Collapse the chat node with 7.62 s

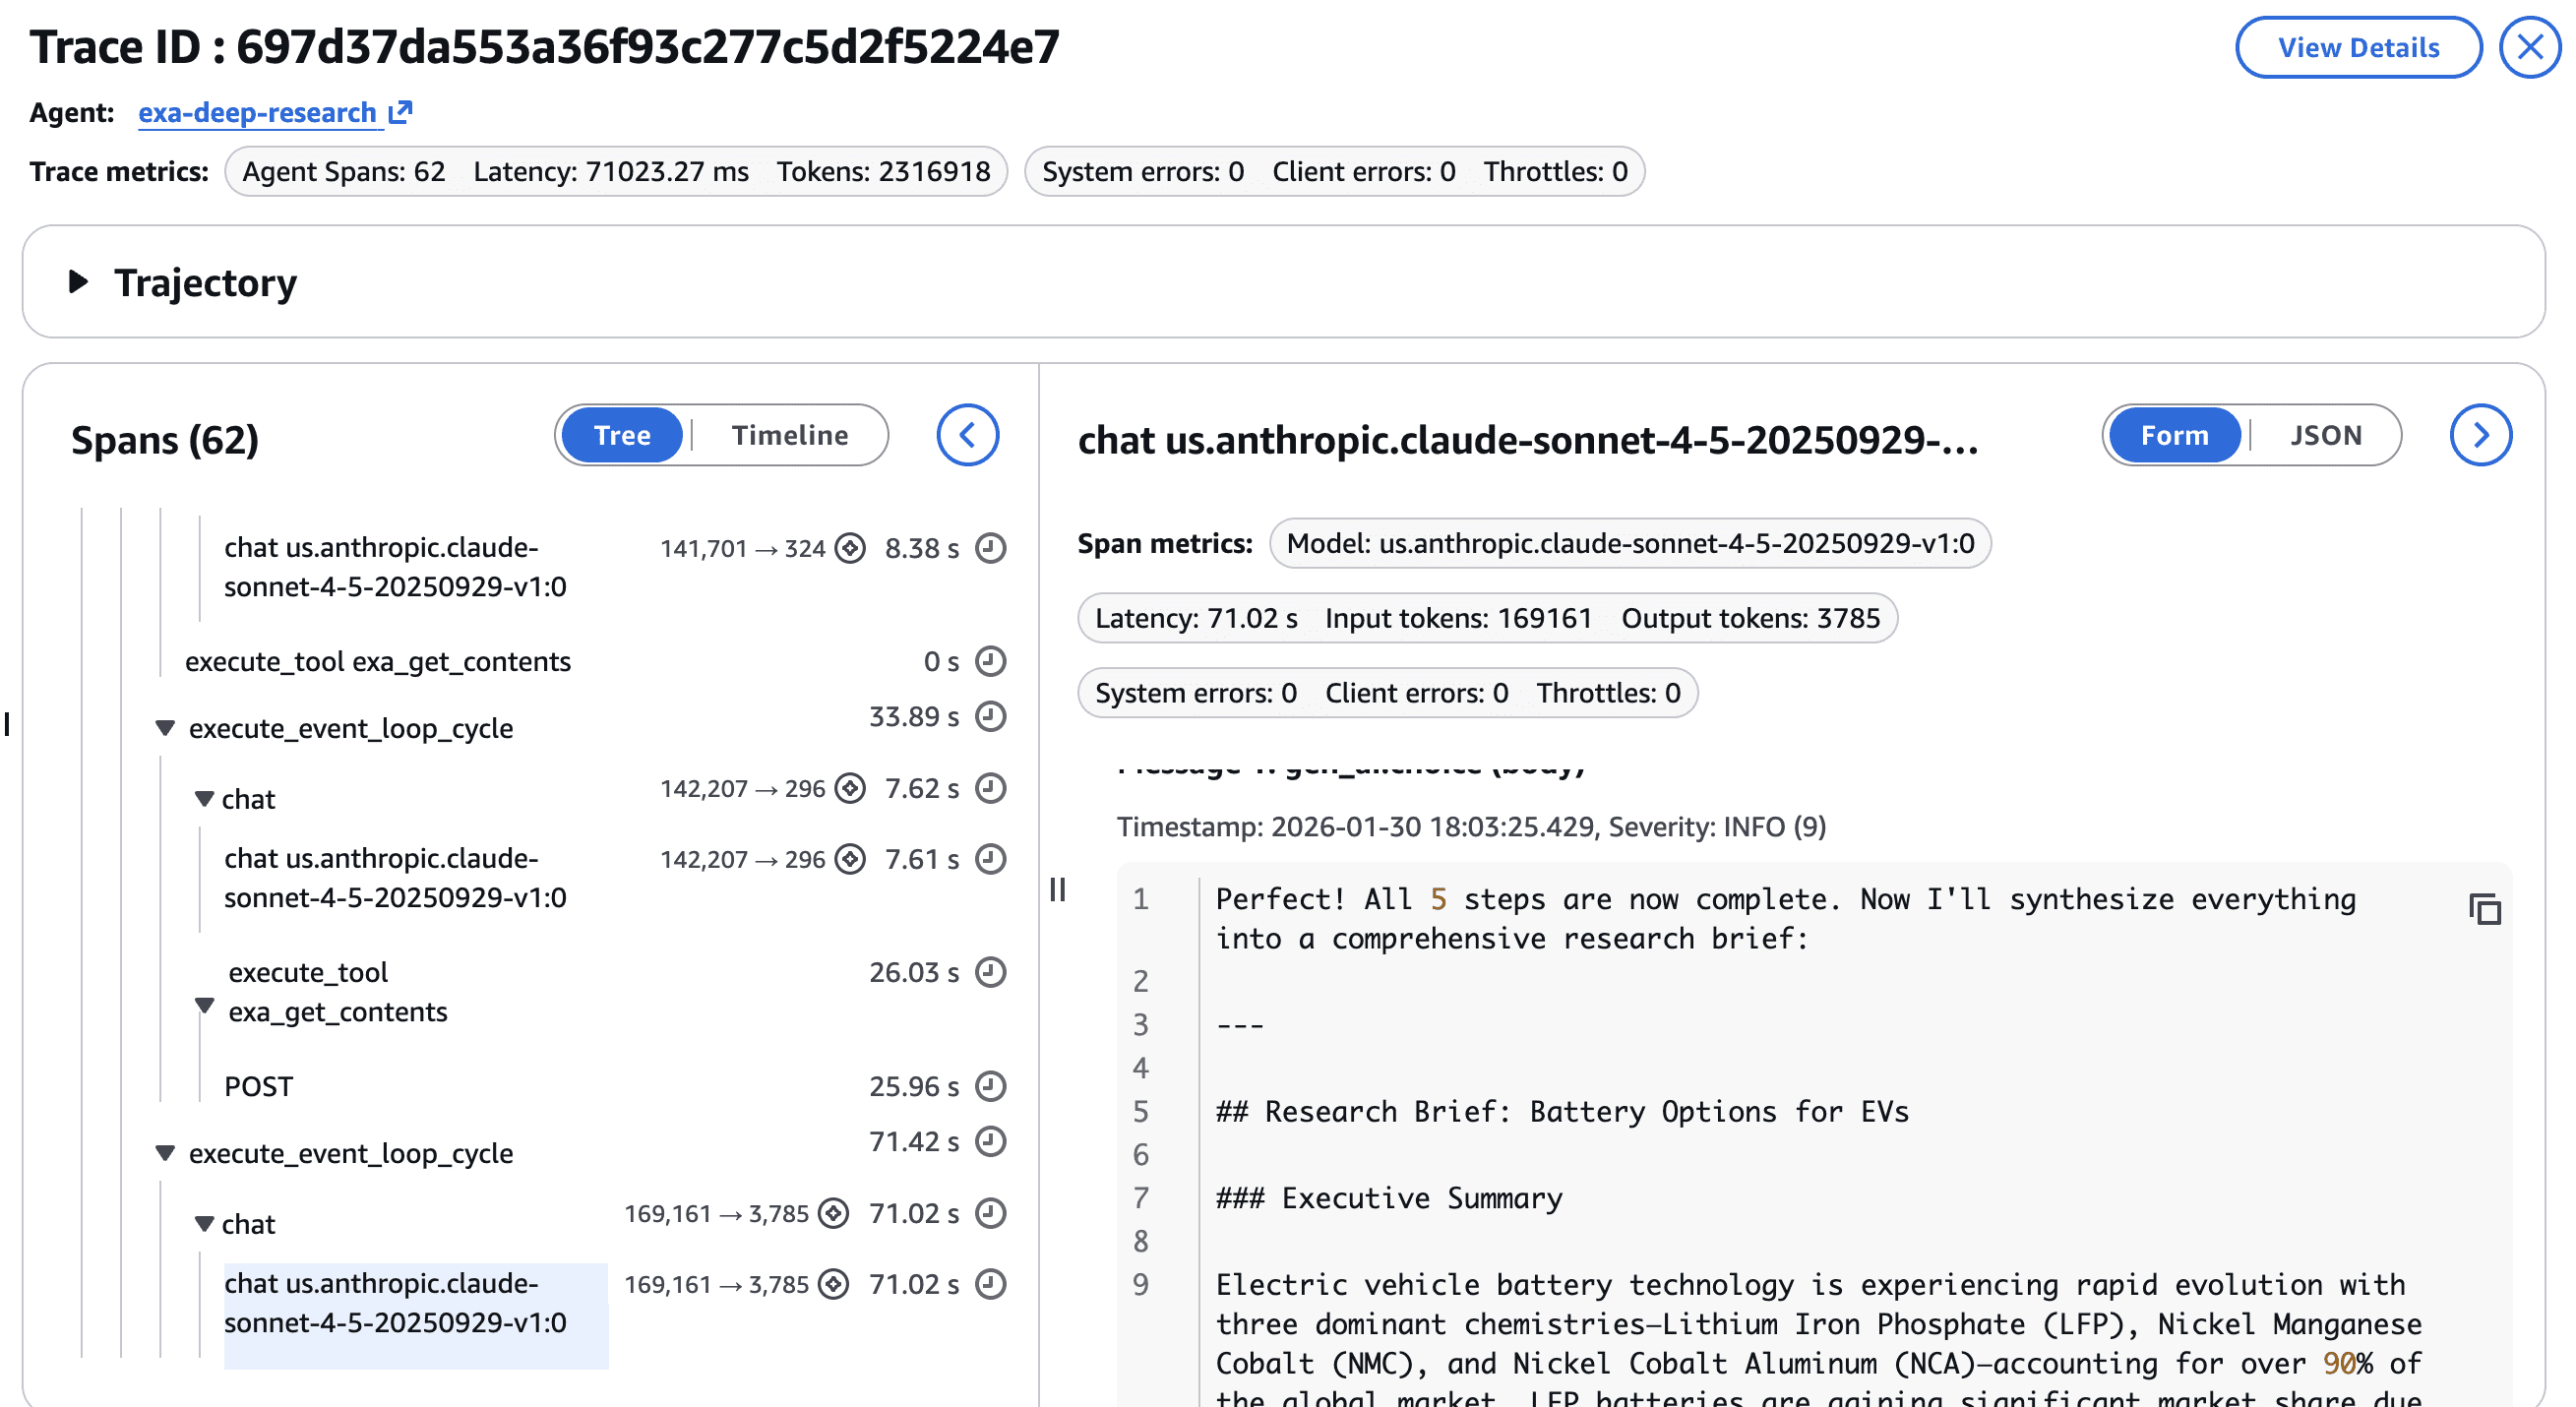[x=204, y=798]
